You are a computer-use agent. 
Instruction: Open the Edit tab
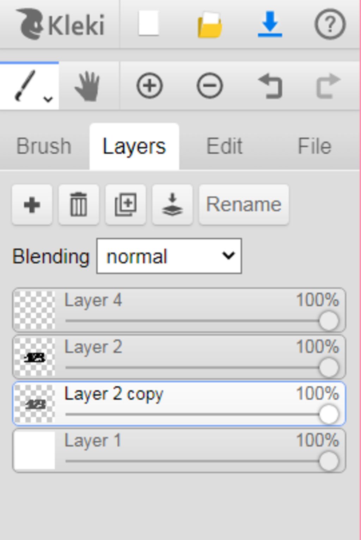click(224, 146)
